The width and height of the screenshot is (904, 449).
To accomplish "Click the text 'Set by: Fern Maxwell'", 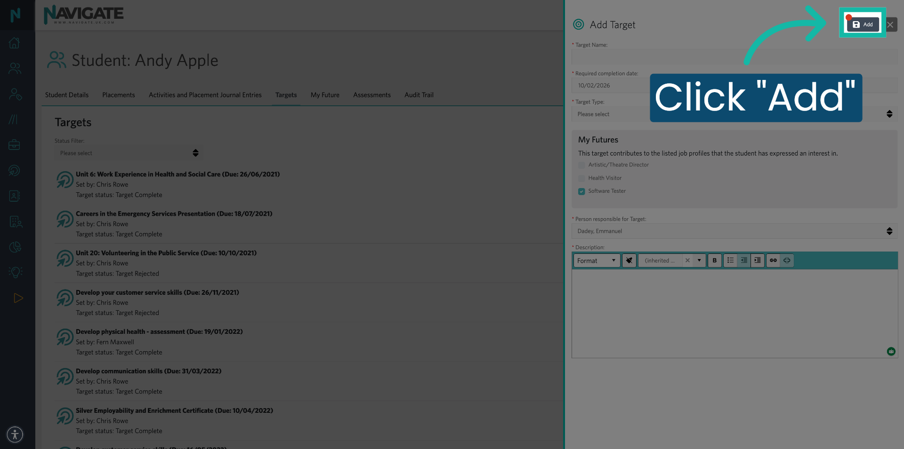I will tap(105, 342).
